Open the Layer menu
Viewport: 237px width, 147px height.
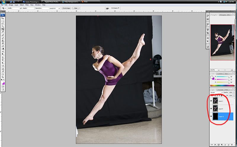coord(17,5)
